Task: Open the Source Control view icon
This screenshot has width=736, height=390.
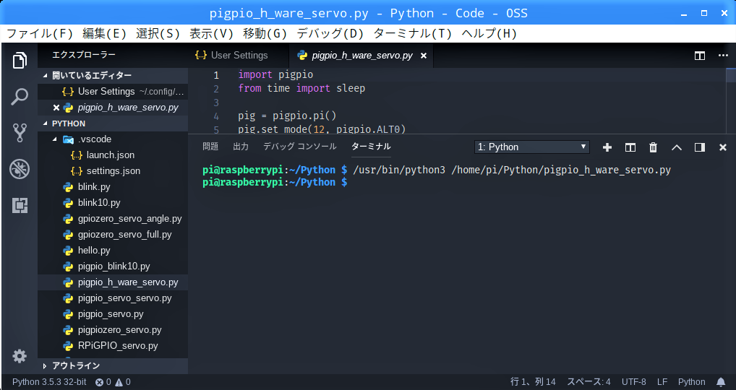Action: click(20, 133)
